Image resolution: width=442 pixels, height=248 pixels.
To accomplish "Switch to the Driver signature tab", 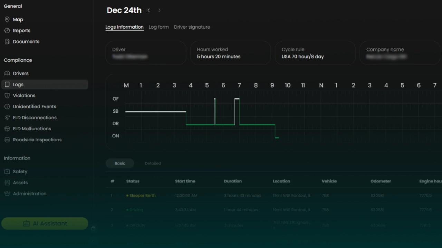I will point(192,27).
